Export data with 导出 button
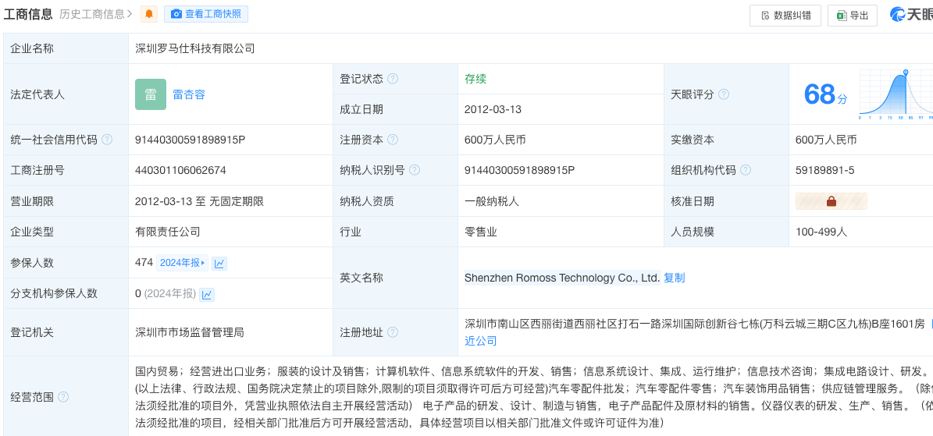 click(x=852, y=16)
